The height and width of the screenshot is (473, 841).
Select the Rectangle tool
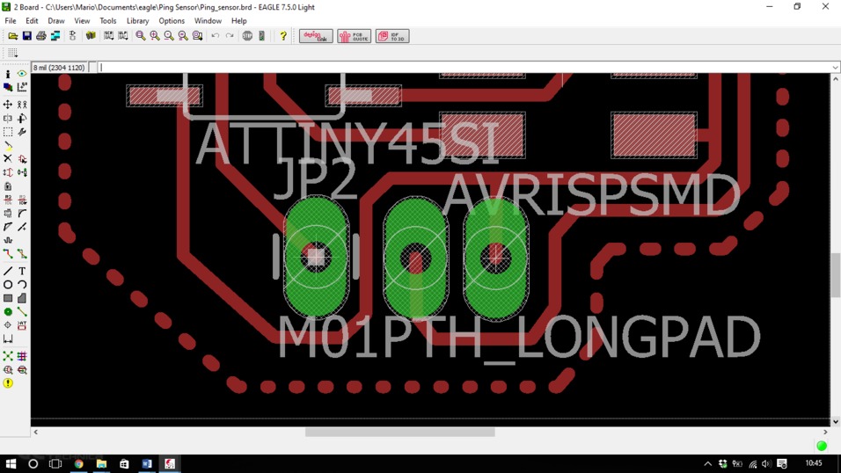click(x=8, y=298)
